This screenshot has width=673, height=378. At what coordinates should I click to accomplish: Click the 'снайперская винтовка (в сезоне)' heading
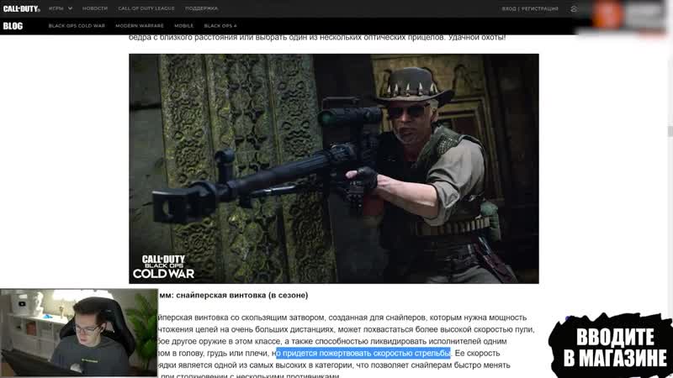[x=242, y=296]
